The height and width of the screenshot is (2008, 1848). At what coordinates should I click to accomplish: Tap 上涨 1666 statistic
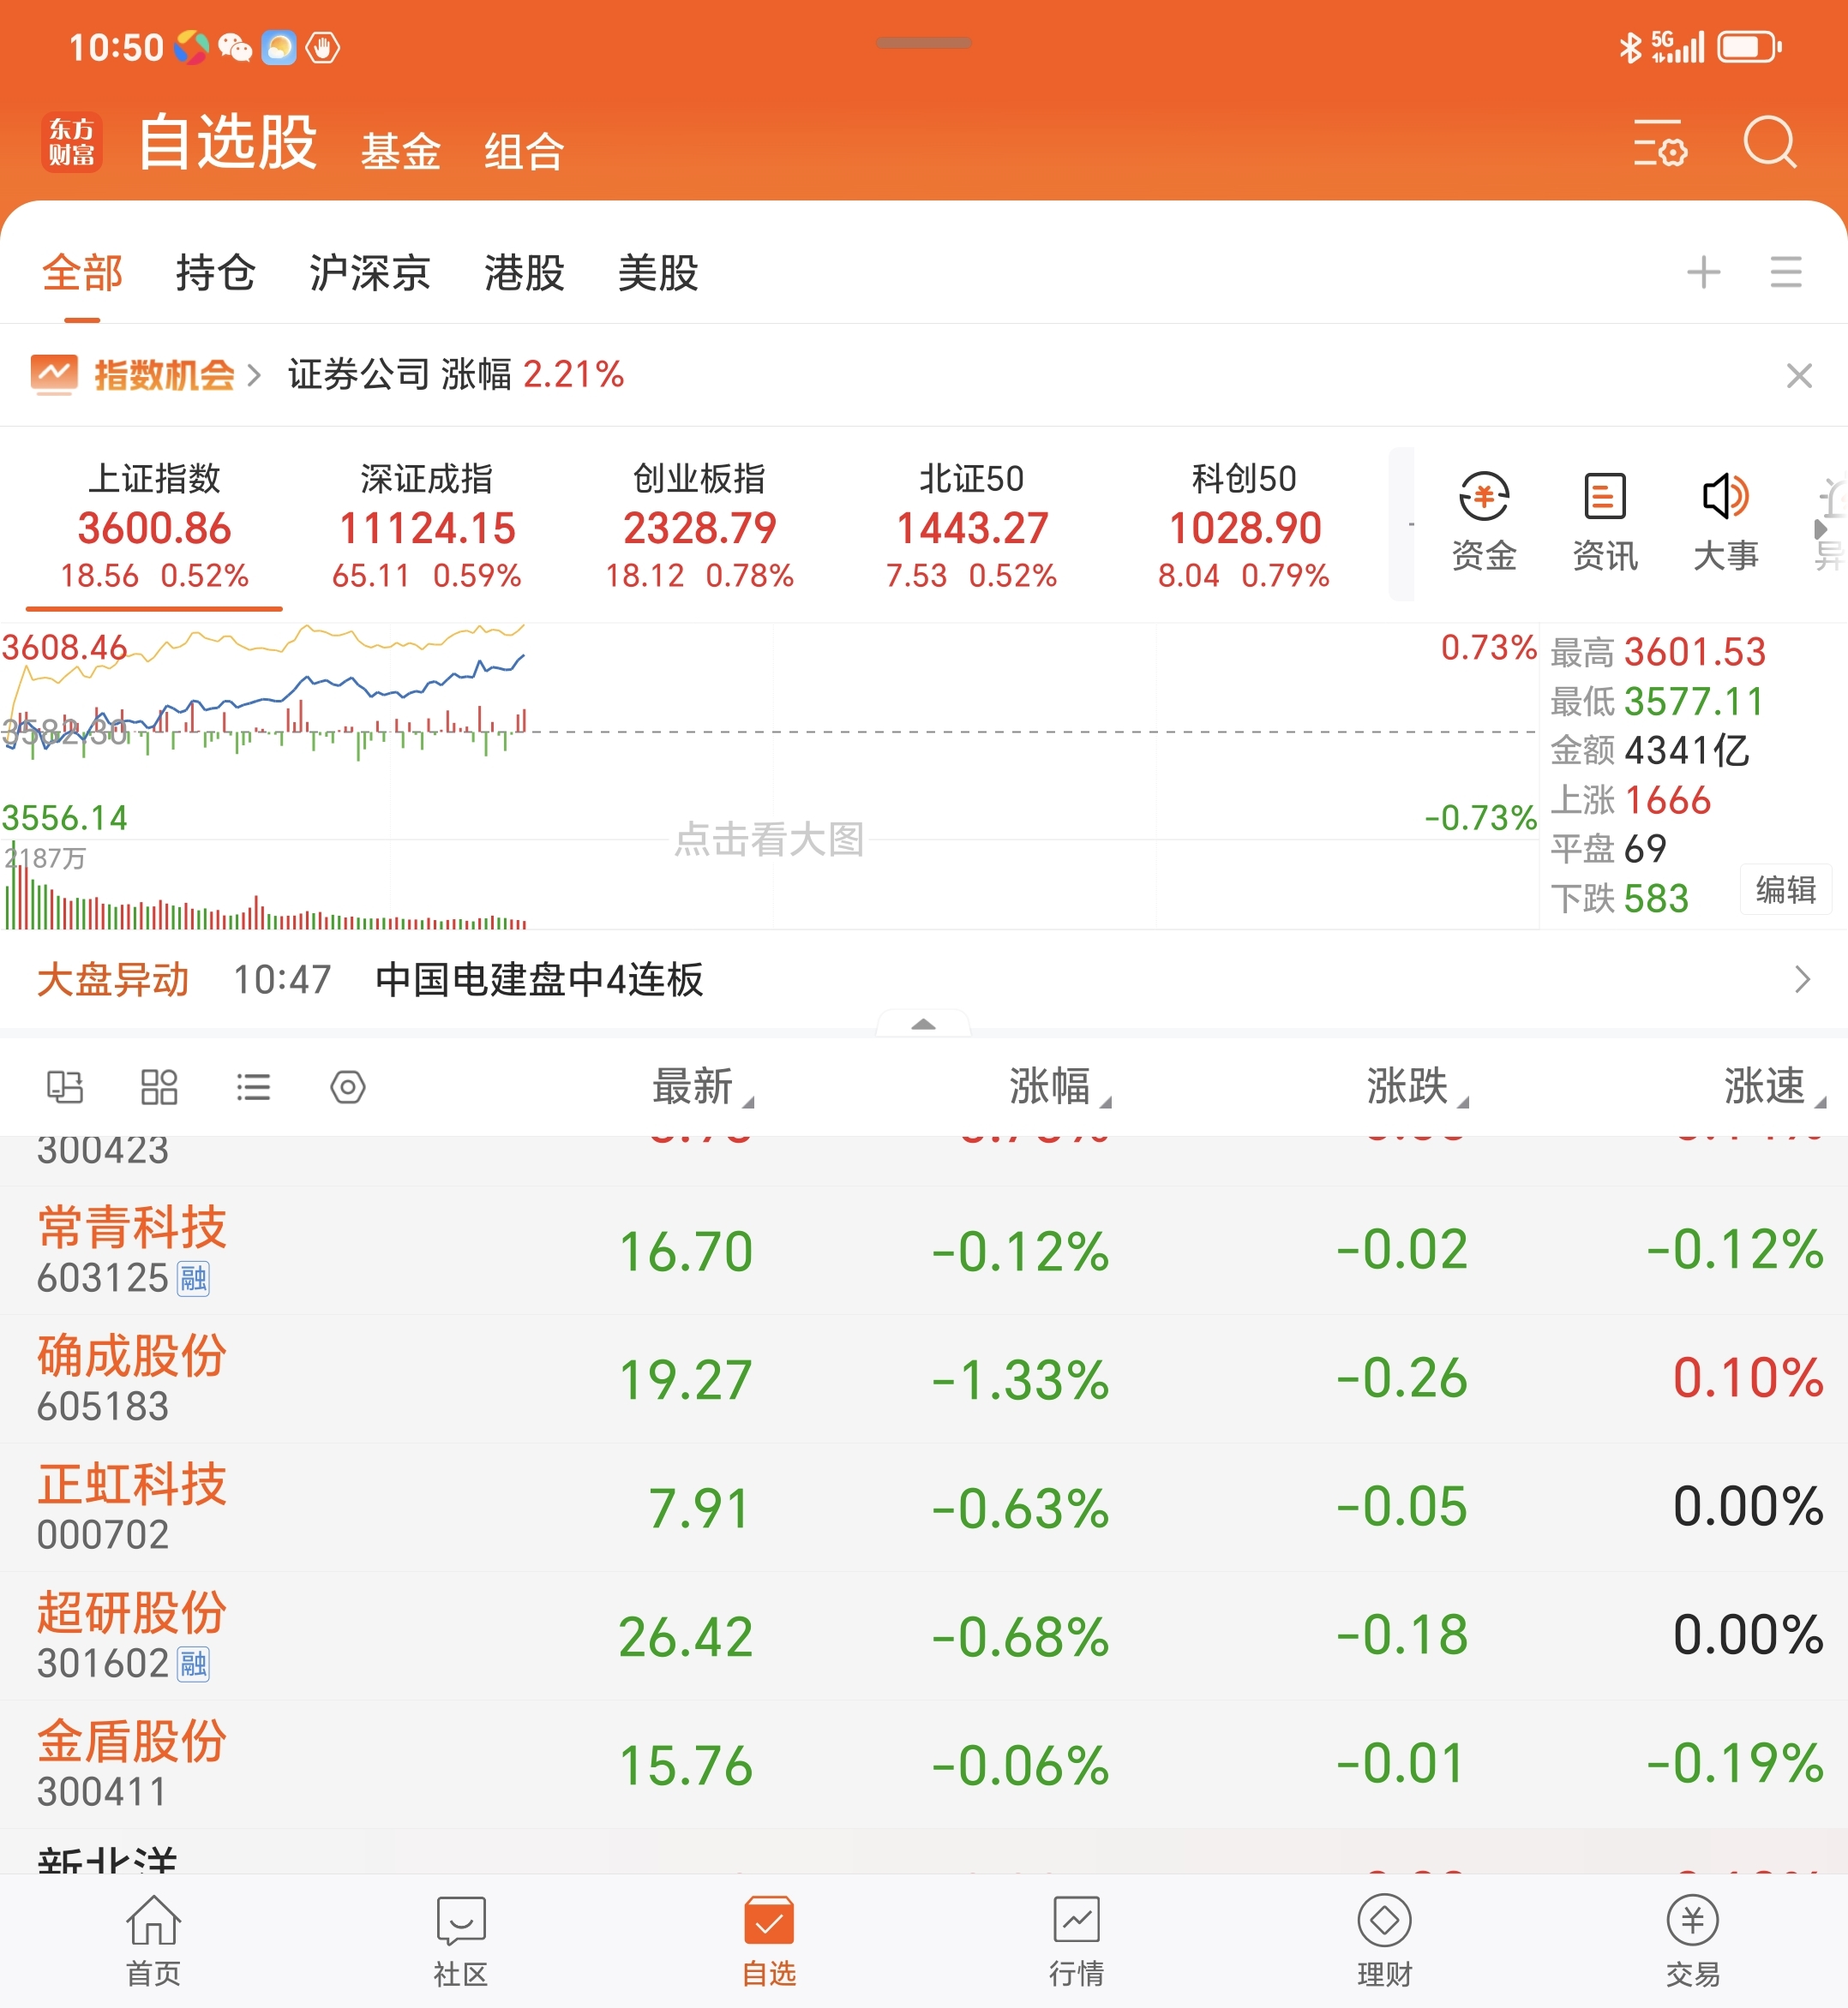pyautogui.click(x=1631, y=799)
